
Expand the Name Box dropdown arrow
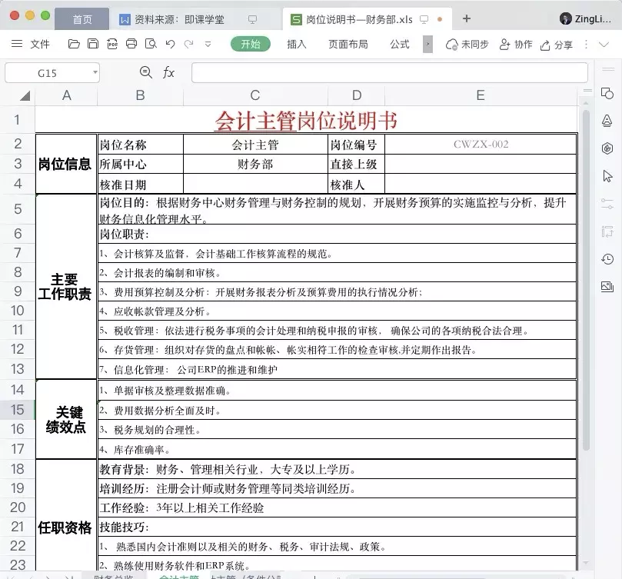click(x=95, y=72)
